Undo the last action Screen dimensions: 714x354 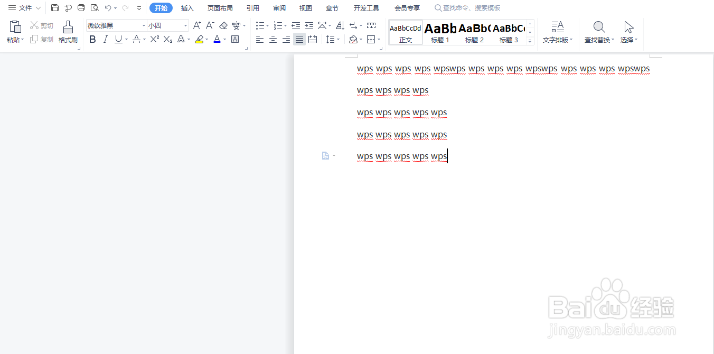(108, 8)
